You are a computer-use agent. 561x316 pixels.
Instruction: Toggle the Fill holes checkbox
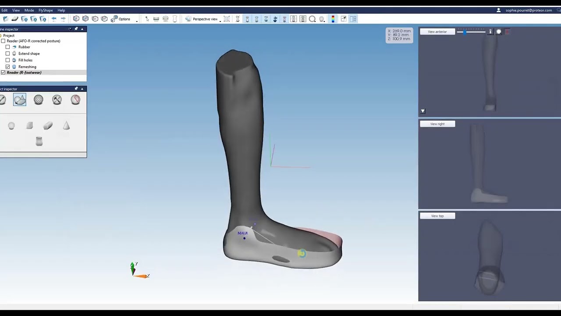pos(7,60)
